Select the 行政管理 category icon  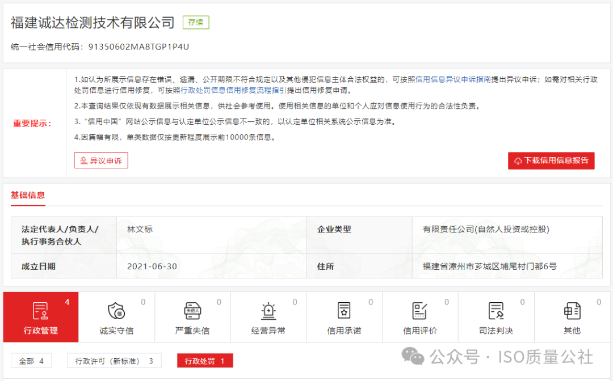pyautogui.click(x=40, y=314)
